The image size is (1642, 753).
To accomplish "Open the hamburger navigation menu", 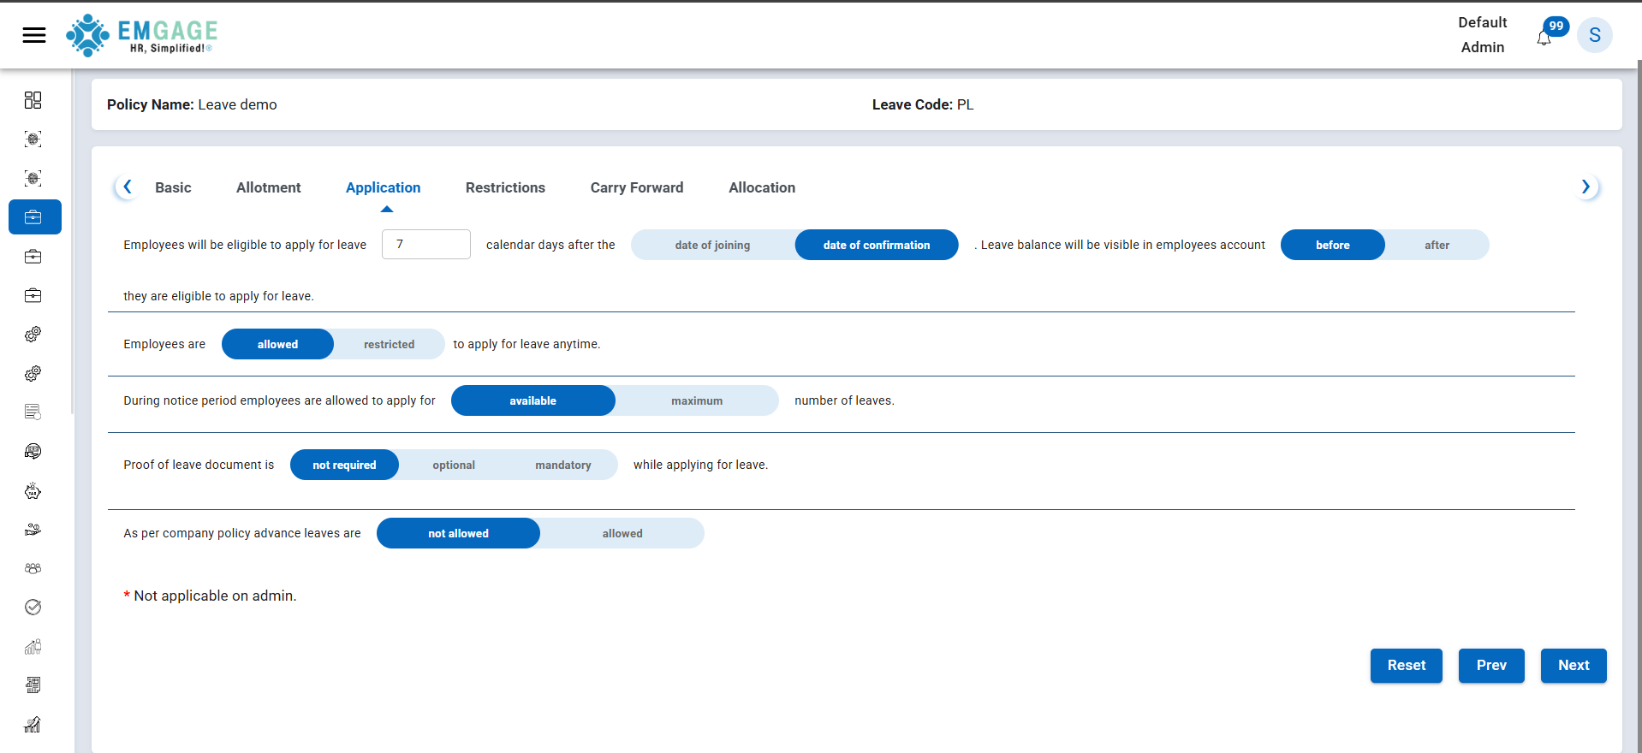I will click(x=34, y=35).
